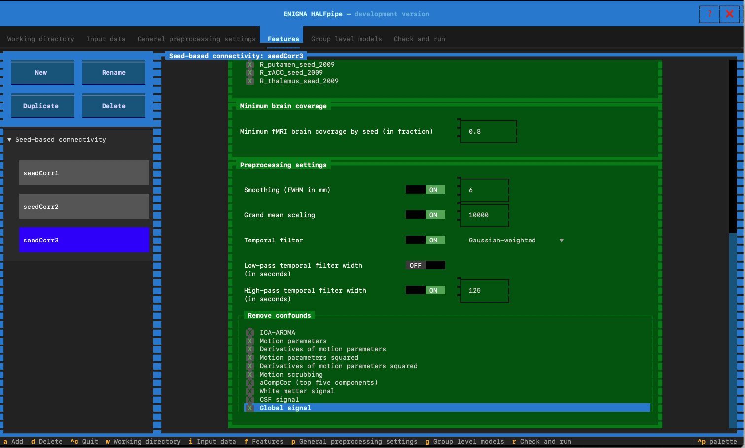Close the application with the red X
This screenshot has height=448, width=745.
click(730, 14)
